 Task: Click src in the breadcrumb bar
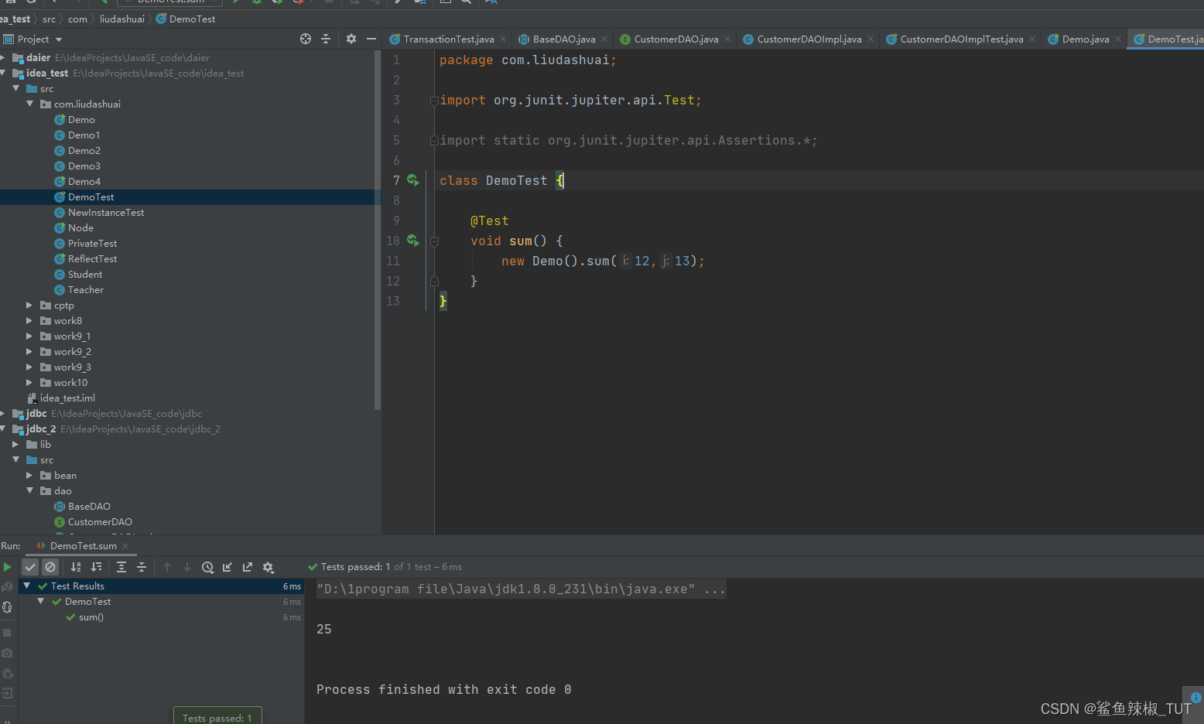click(x=50, y=19)
